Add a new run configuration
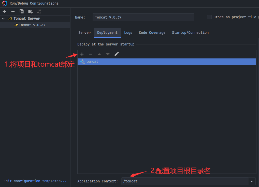 click(4, 11)
